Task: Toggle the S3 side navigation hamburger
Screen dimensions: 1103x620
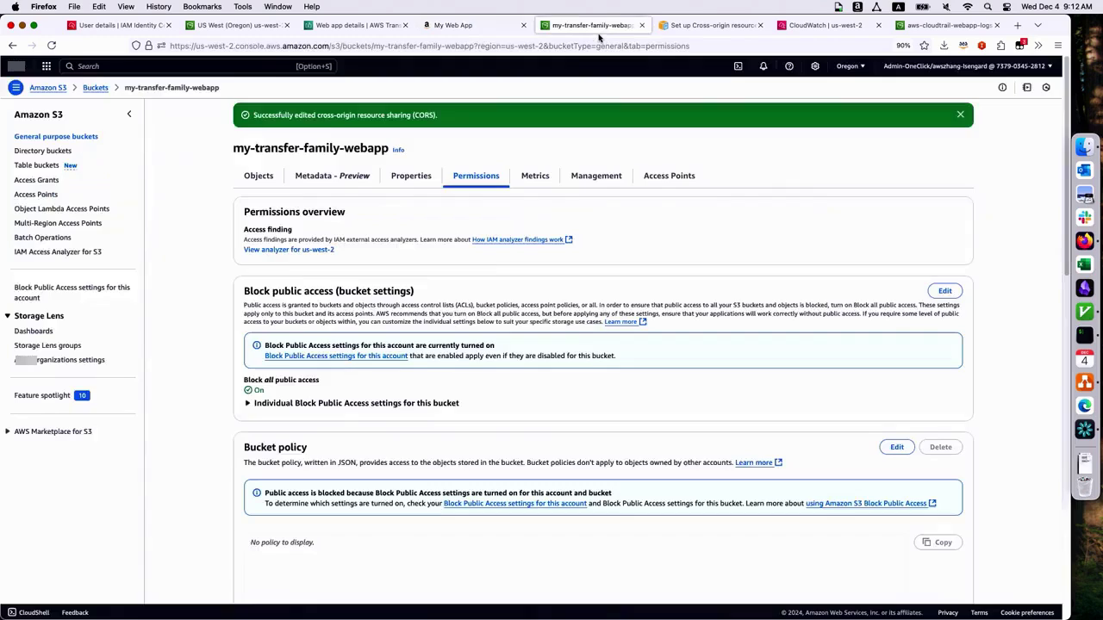Action: (x=16, y=87)
